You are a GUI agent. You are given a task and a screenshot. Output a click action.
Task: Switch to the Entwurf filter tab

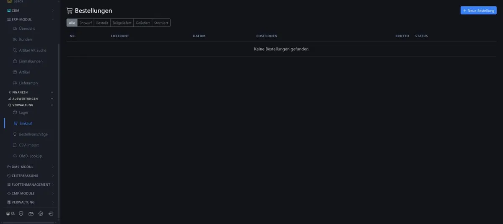point(86,23)
